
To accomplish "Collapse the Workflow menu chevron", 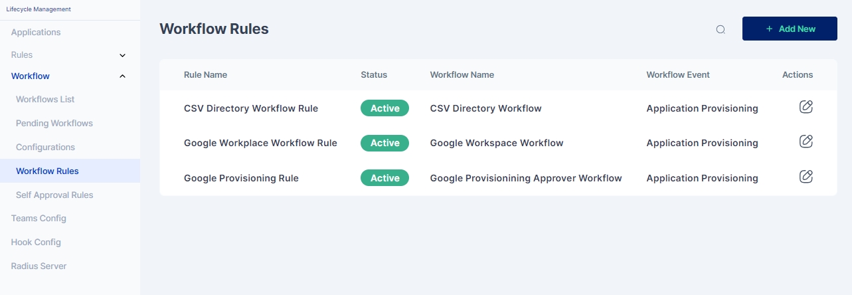I will [122, 76].
